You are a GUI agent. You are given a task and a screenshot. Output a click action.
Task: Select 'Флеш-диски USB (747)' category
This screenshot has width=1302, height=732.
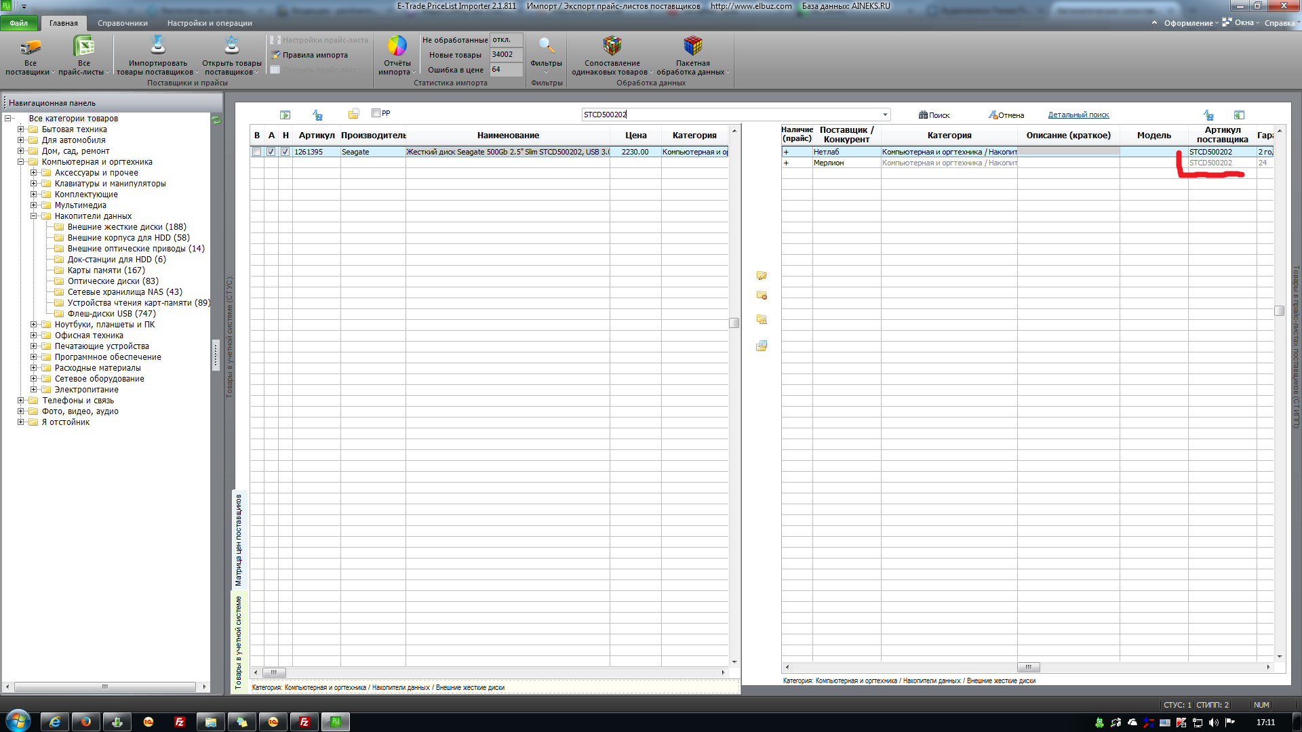[112, 314]
